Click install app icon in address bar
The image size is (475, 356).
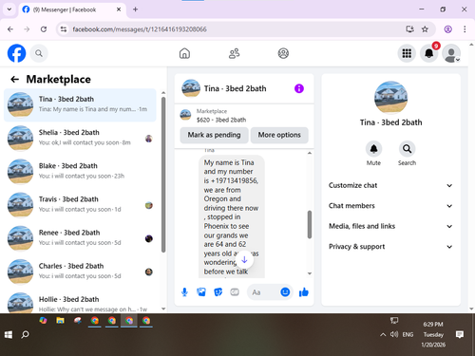coord(409,29)
